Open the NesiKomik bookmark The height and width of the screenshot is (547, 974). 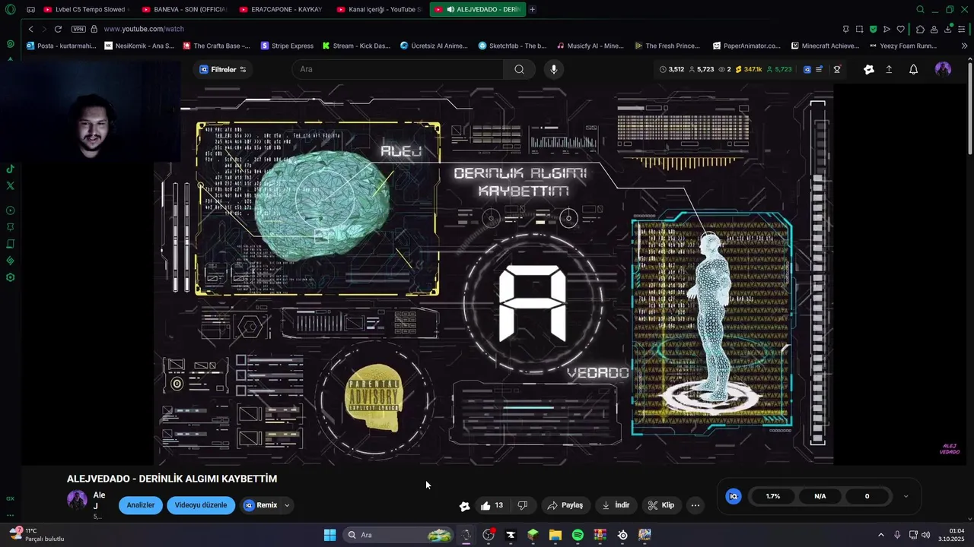pos(140,46)
